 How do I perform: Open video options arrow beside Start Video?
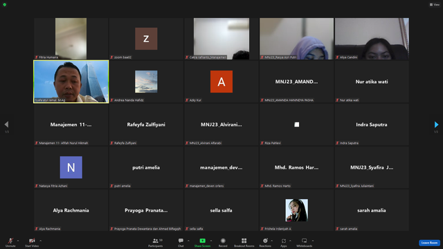41,241
